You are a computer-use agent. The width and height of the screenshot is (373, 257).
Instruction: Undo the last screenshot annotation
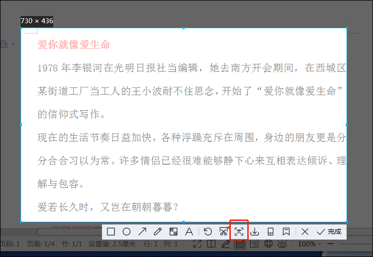[208, 231]
